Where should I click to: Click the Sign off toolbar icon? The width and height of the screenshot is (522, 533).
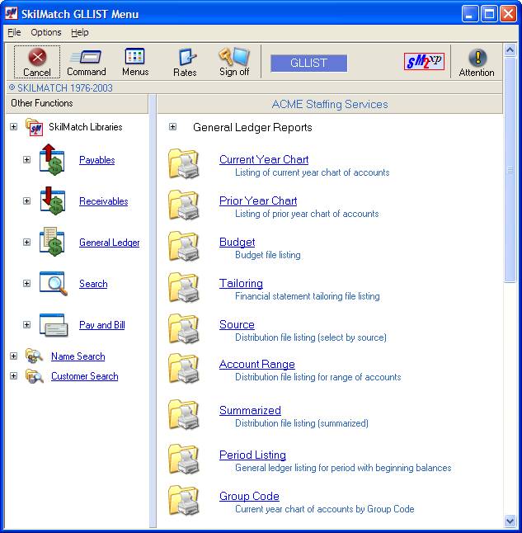coord(234,56)
